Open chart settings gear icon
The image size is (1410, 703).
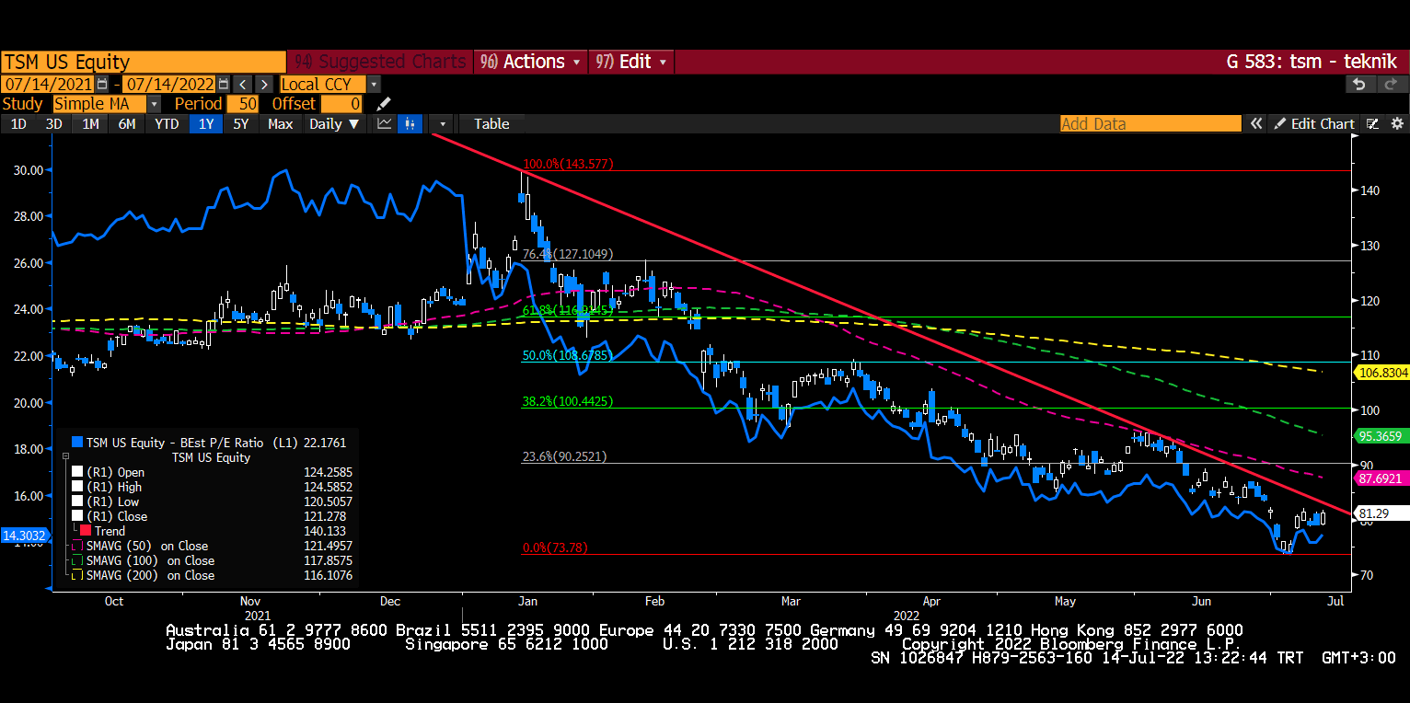click(x=1397, y=123)
